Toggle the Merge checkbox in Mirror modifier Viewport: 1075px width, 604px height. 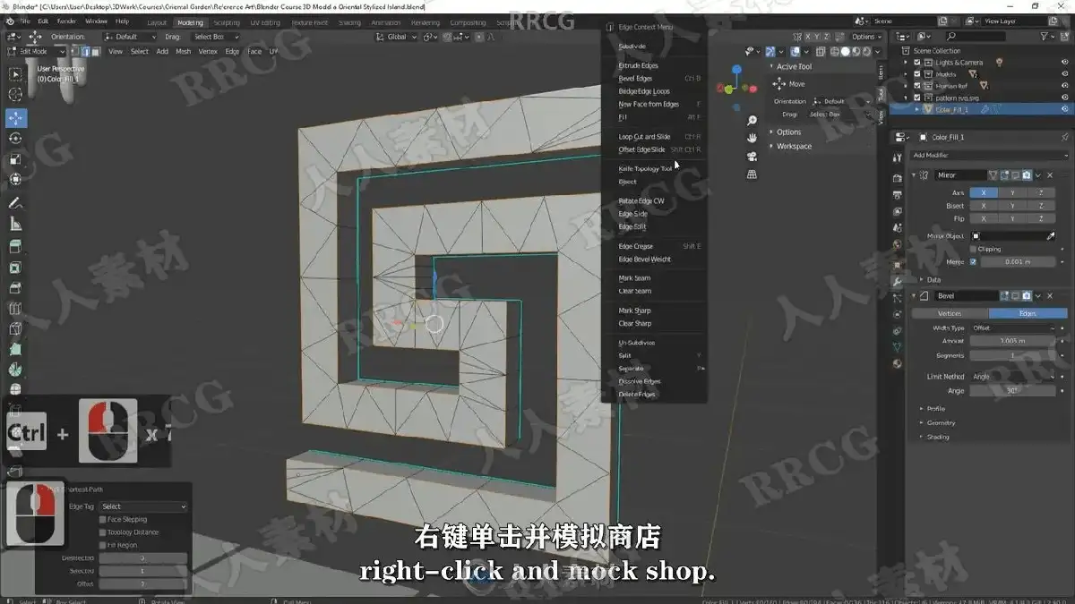coord(974,262)
